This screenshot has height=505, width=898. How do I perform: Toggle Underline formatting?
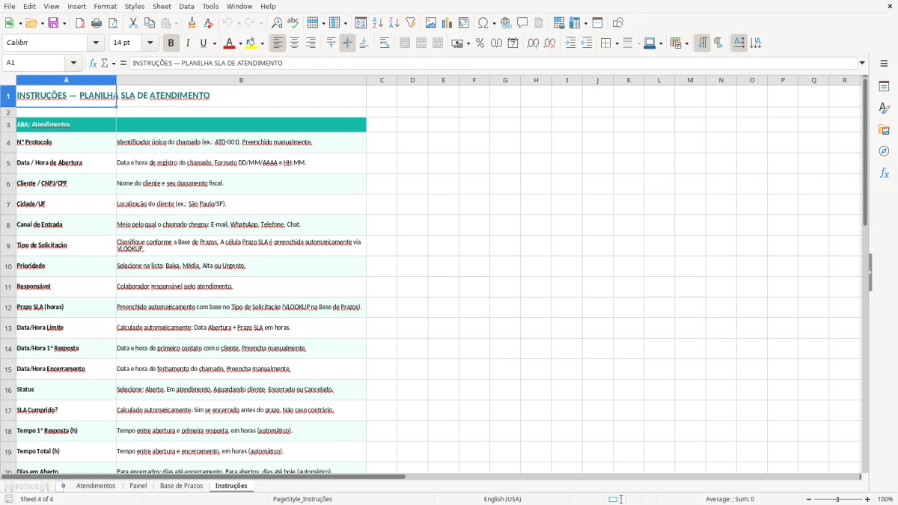point(204,43)
